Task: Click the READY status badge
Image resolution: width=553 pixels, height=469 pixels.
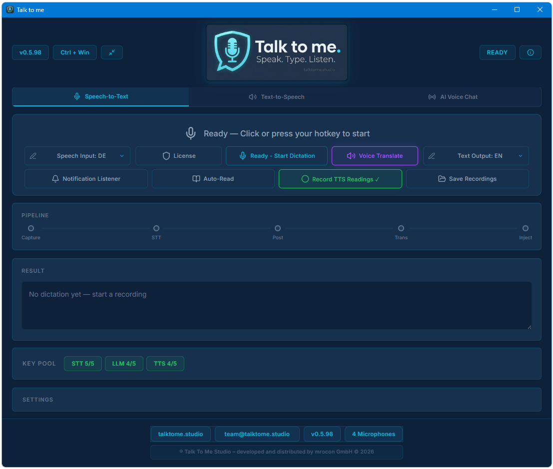Action: pos(497,52)
